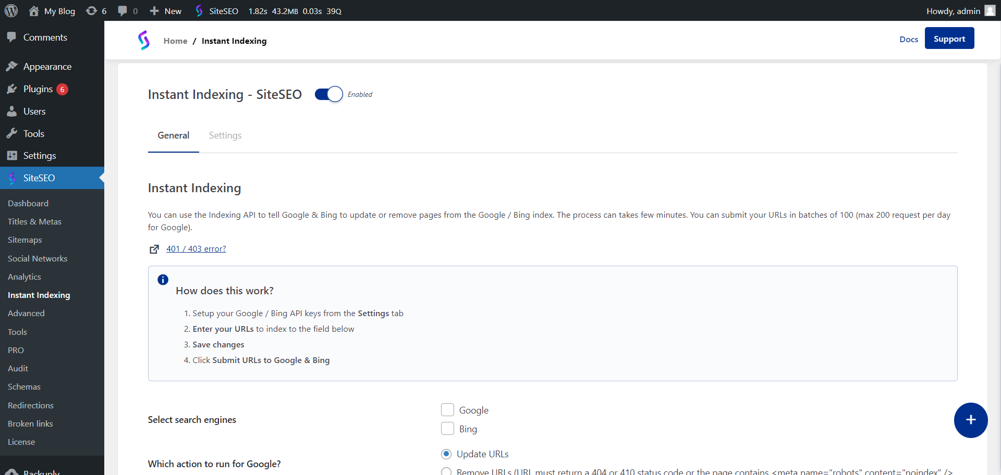Viewport: 1001px width, 475px height.
Task: Open the Docs link
Action: click(909, 39)
